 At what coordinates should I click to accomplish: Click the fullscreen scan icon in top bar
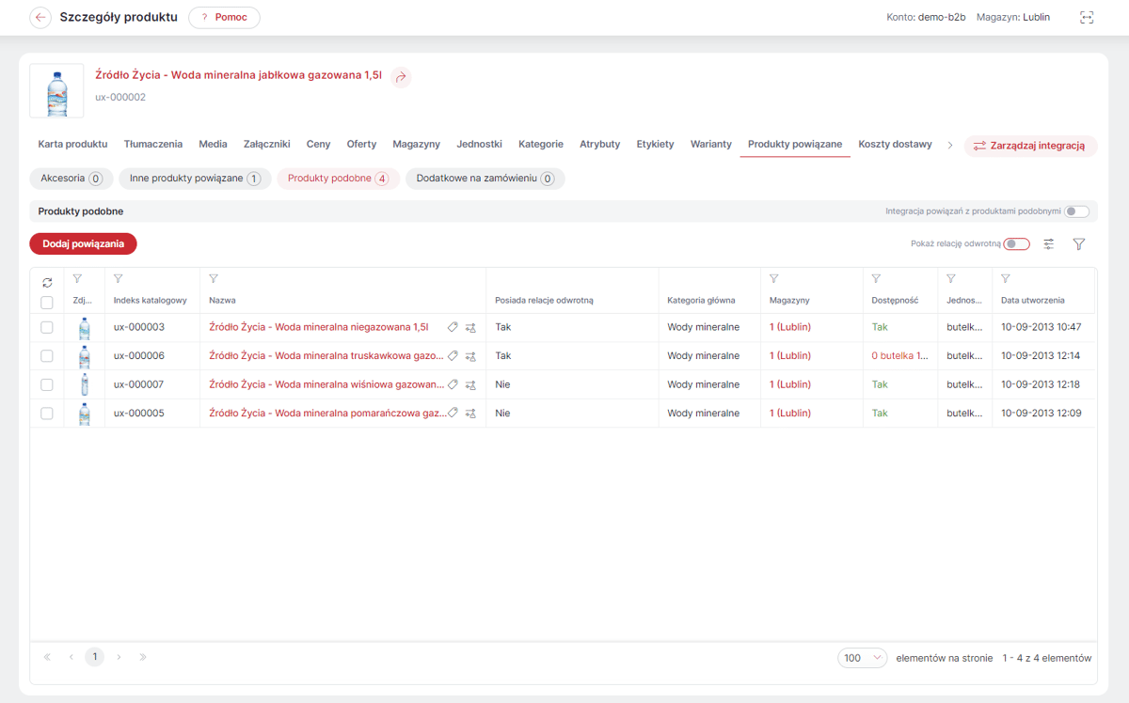click(x=1087, y=17)
